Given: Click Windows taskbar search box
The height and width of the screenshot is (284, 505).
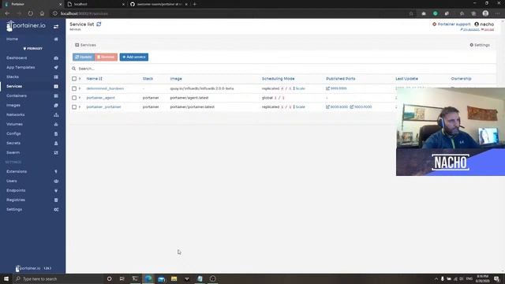Looking at the screenshot, I should [58, 278].
